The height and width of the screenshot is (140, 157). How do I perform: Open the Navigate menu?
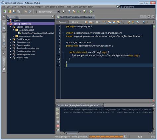(x=22, y=7)
